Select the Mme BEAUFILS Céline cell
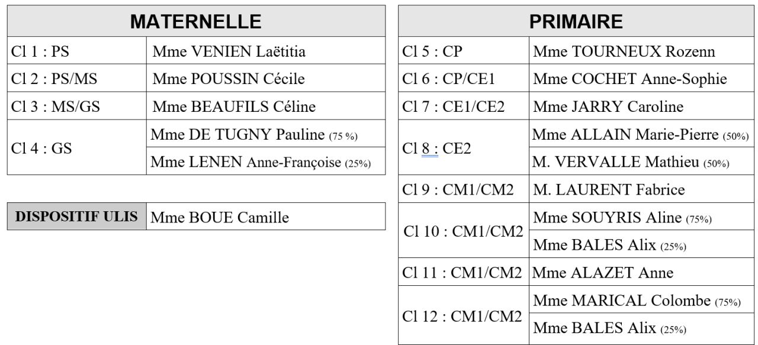Screen dimensions: 758x345 coord(266,107)
